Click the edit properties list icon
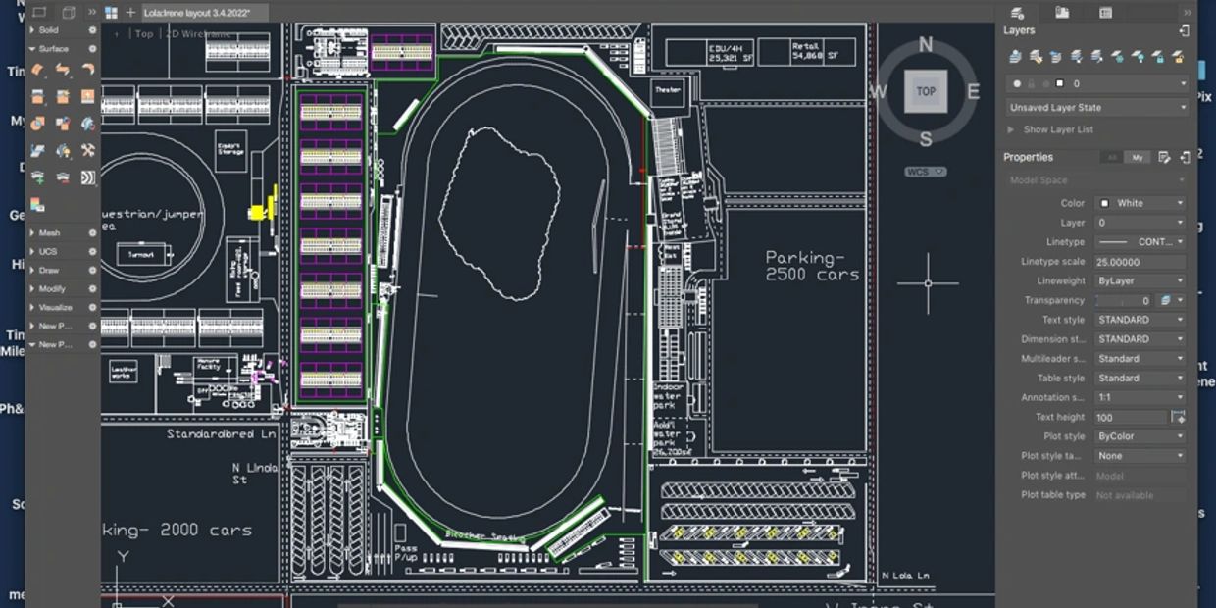 point(1164,157)
